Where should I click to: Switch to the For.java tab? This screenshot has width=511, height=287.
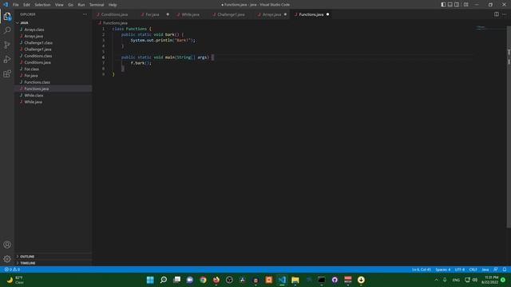[x=153, y=14]
